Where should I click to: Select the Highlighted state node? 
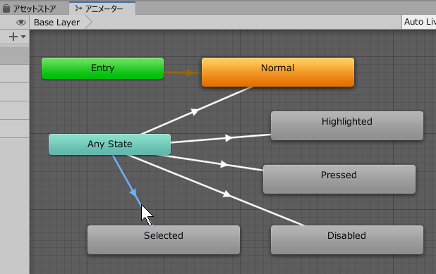click(347, 126)
